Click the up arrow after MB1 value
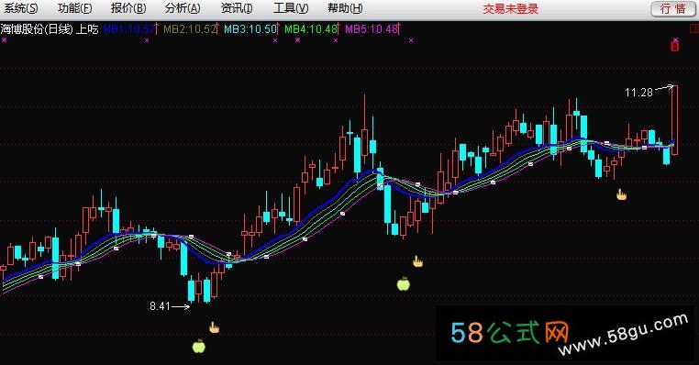Screen dimensions: 699x365 pyautogui.click(x=157, y=29)
